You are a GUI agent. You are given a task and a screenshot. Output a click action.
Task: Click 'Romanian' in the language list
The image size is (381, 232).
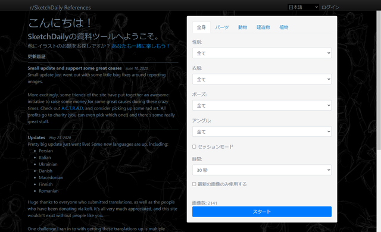click(49, 191)
